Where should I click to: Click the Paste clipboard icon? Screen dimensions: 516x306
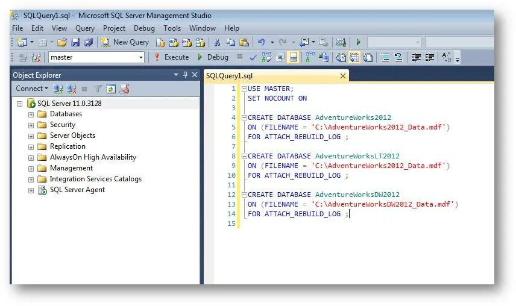coord(244,42)
